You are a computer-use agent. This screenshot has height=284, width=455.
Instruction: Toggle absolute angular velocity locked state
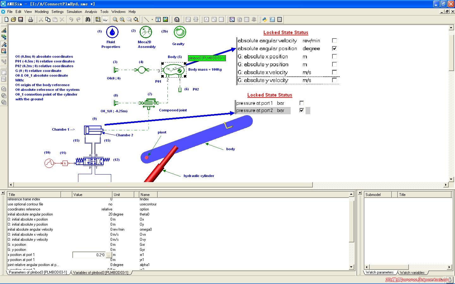(334, 40)
